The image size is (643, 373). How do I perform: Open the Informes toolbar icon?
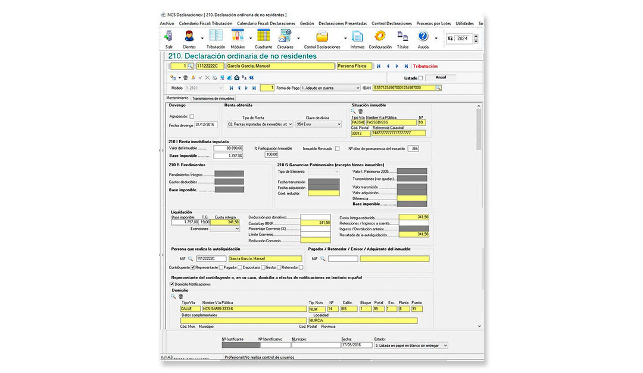tap(357, 36)
